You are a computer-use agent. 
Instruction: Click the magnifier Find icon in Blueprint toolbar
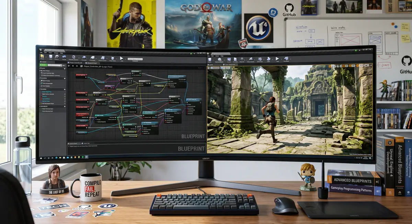coord(57,57)
